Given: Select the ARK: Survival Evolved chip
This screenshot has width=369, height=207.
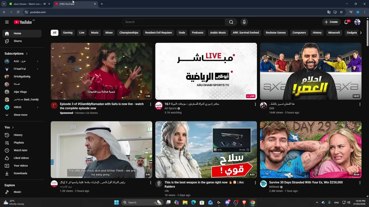Looking at the screenshot, I should click(246, 33).
